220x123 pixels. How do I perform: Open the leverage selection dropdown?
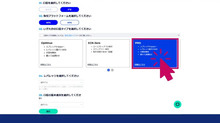pos(61,82)
